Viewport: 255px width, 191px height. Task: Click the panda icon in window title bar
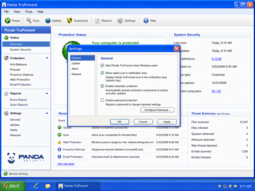(4, 5)
